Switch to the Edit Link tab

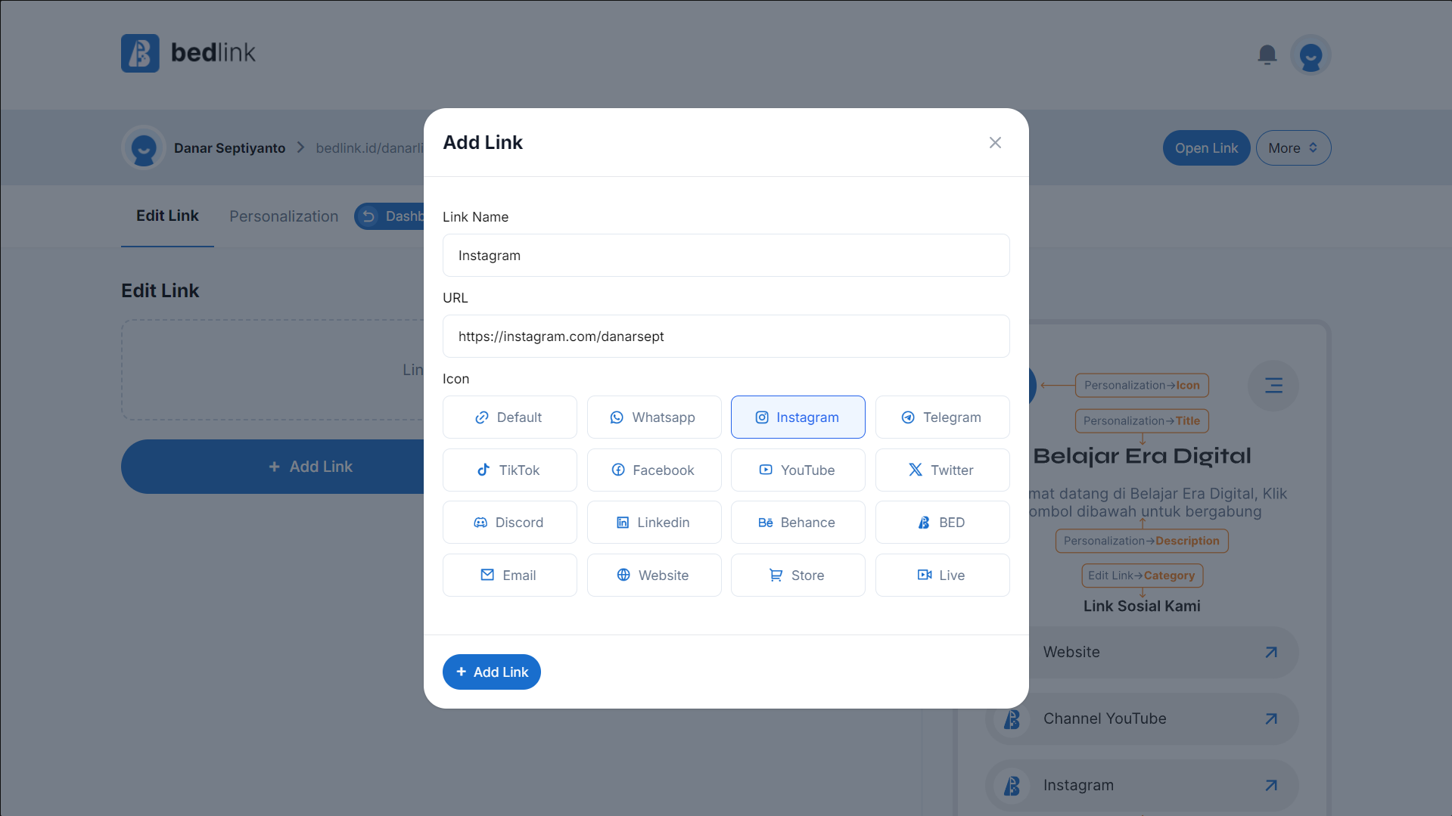[167, 216]
